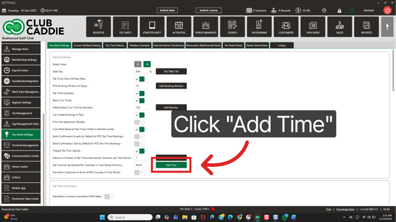Open the Reports module
The height and width of the screenshot is (222, 396).
(x=366, y=27)
